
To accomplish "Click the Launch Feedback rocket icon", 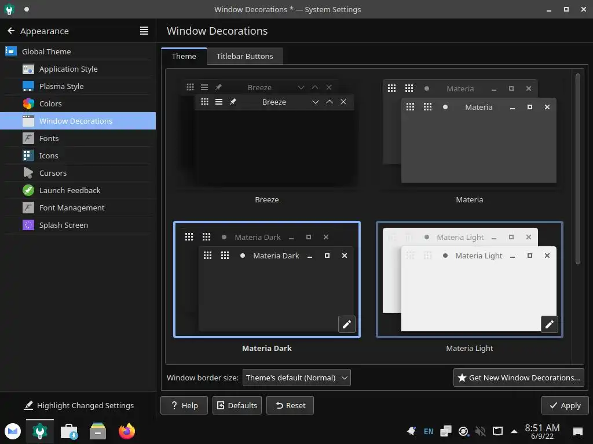I will click(x=28, y=190).
